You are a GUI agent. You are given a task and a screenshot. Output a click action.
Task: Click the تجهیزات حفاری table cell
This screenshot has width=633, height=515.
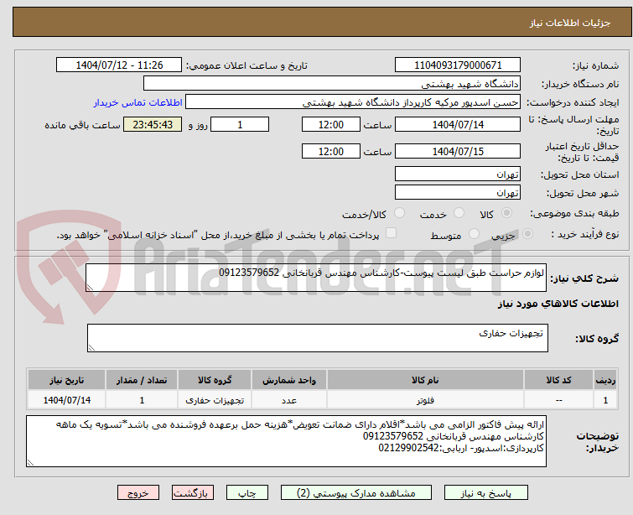pos(215,400)
